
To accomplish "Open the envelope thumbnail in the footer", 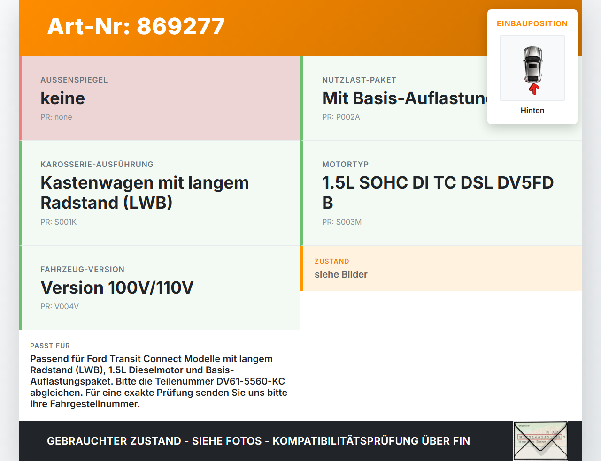I will (540, 441).
